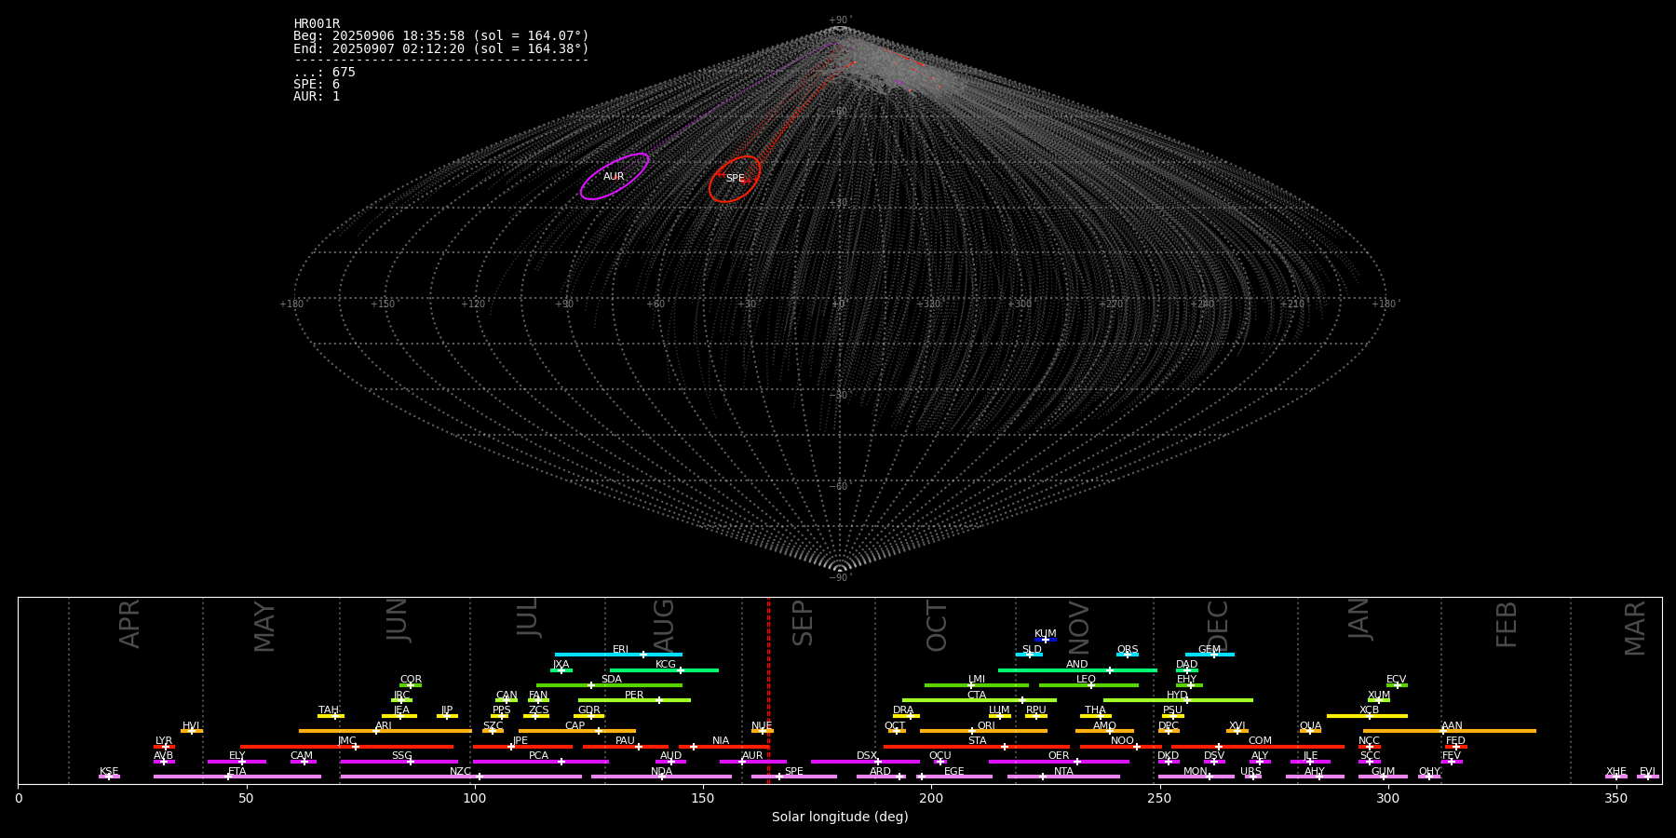Click the 300 tick label on axis
The image size is (1676, 838).
click(1387, 798)
